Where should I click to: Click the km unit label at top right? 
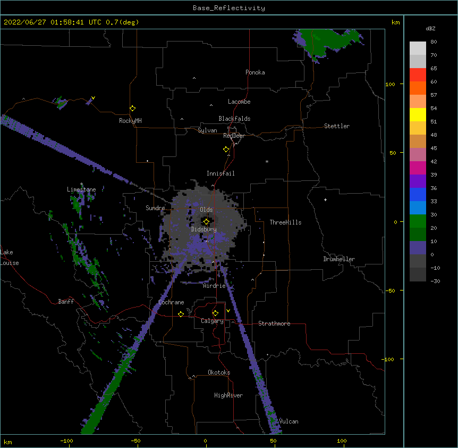(395, 22)
